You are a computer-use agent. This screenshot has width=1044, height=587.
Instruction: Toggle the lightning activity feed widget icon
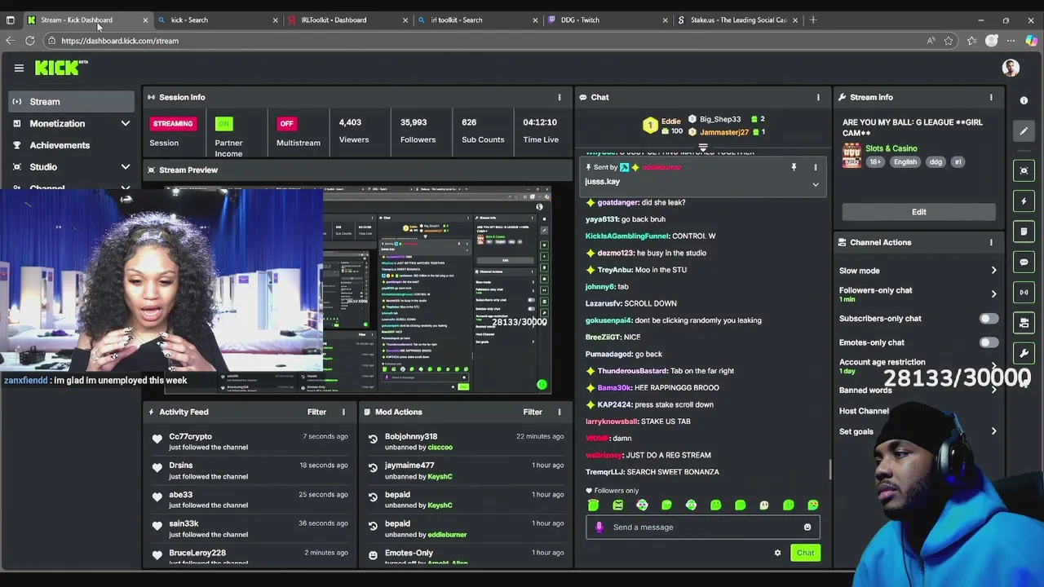[1024, 201]
